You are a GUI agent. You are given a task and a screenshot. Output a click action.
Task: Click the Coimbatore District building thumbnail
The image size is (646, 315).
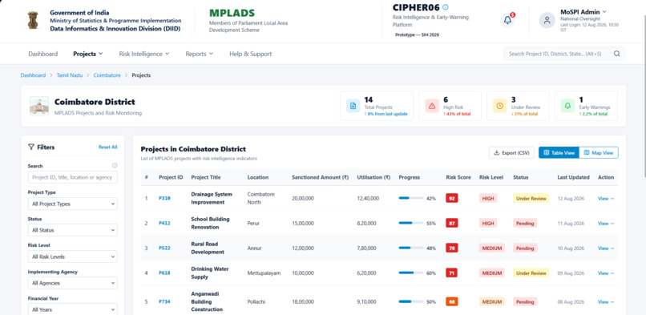pyautogui.click(x=39, y=106)
